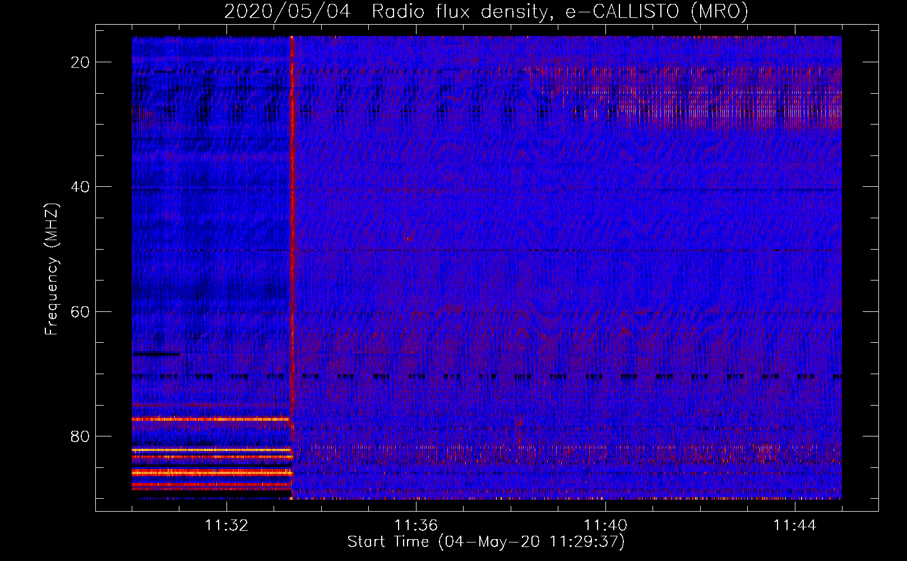This screenshot has width=907, height=561.
Task: Click the '11:36' time tick label
Action: click(416, 526)
